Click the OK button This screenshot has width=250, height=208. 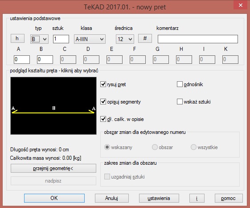[x=54, y=198]
